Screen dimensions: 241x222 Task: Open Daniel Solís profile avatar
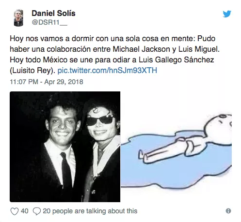coord(18,18)
